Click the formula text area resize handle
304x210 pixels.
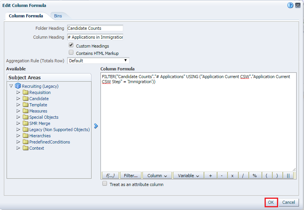294,169
